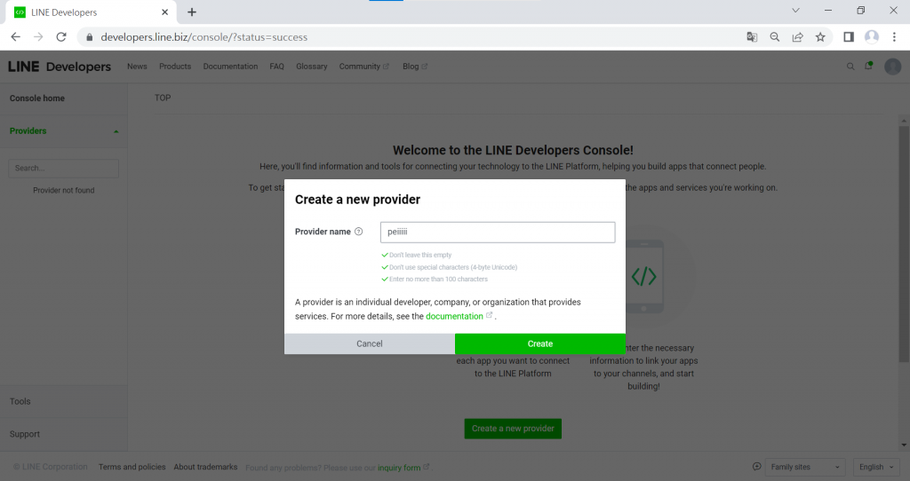Click the scrollbar down arrow

[904, 446]
